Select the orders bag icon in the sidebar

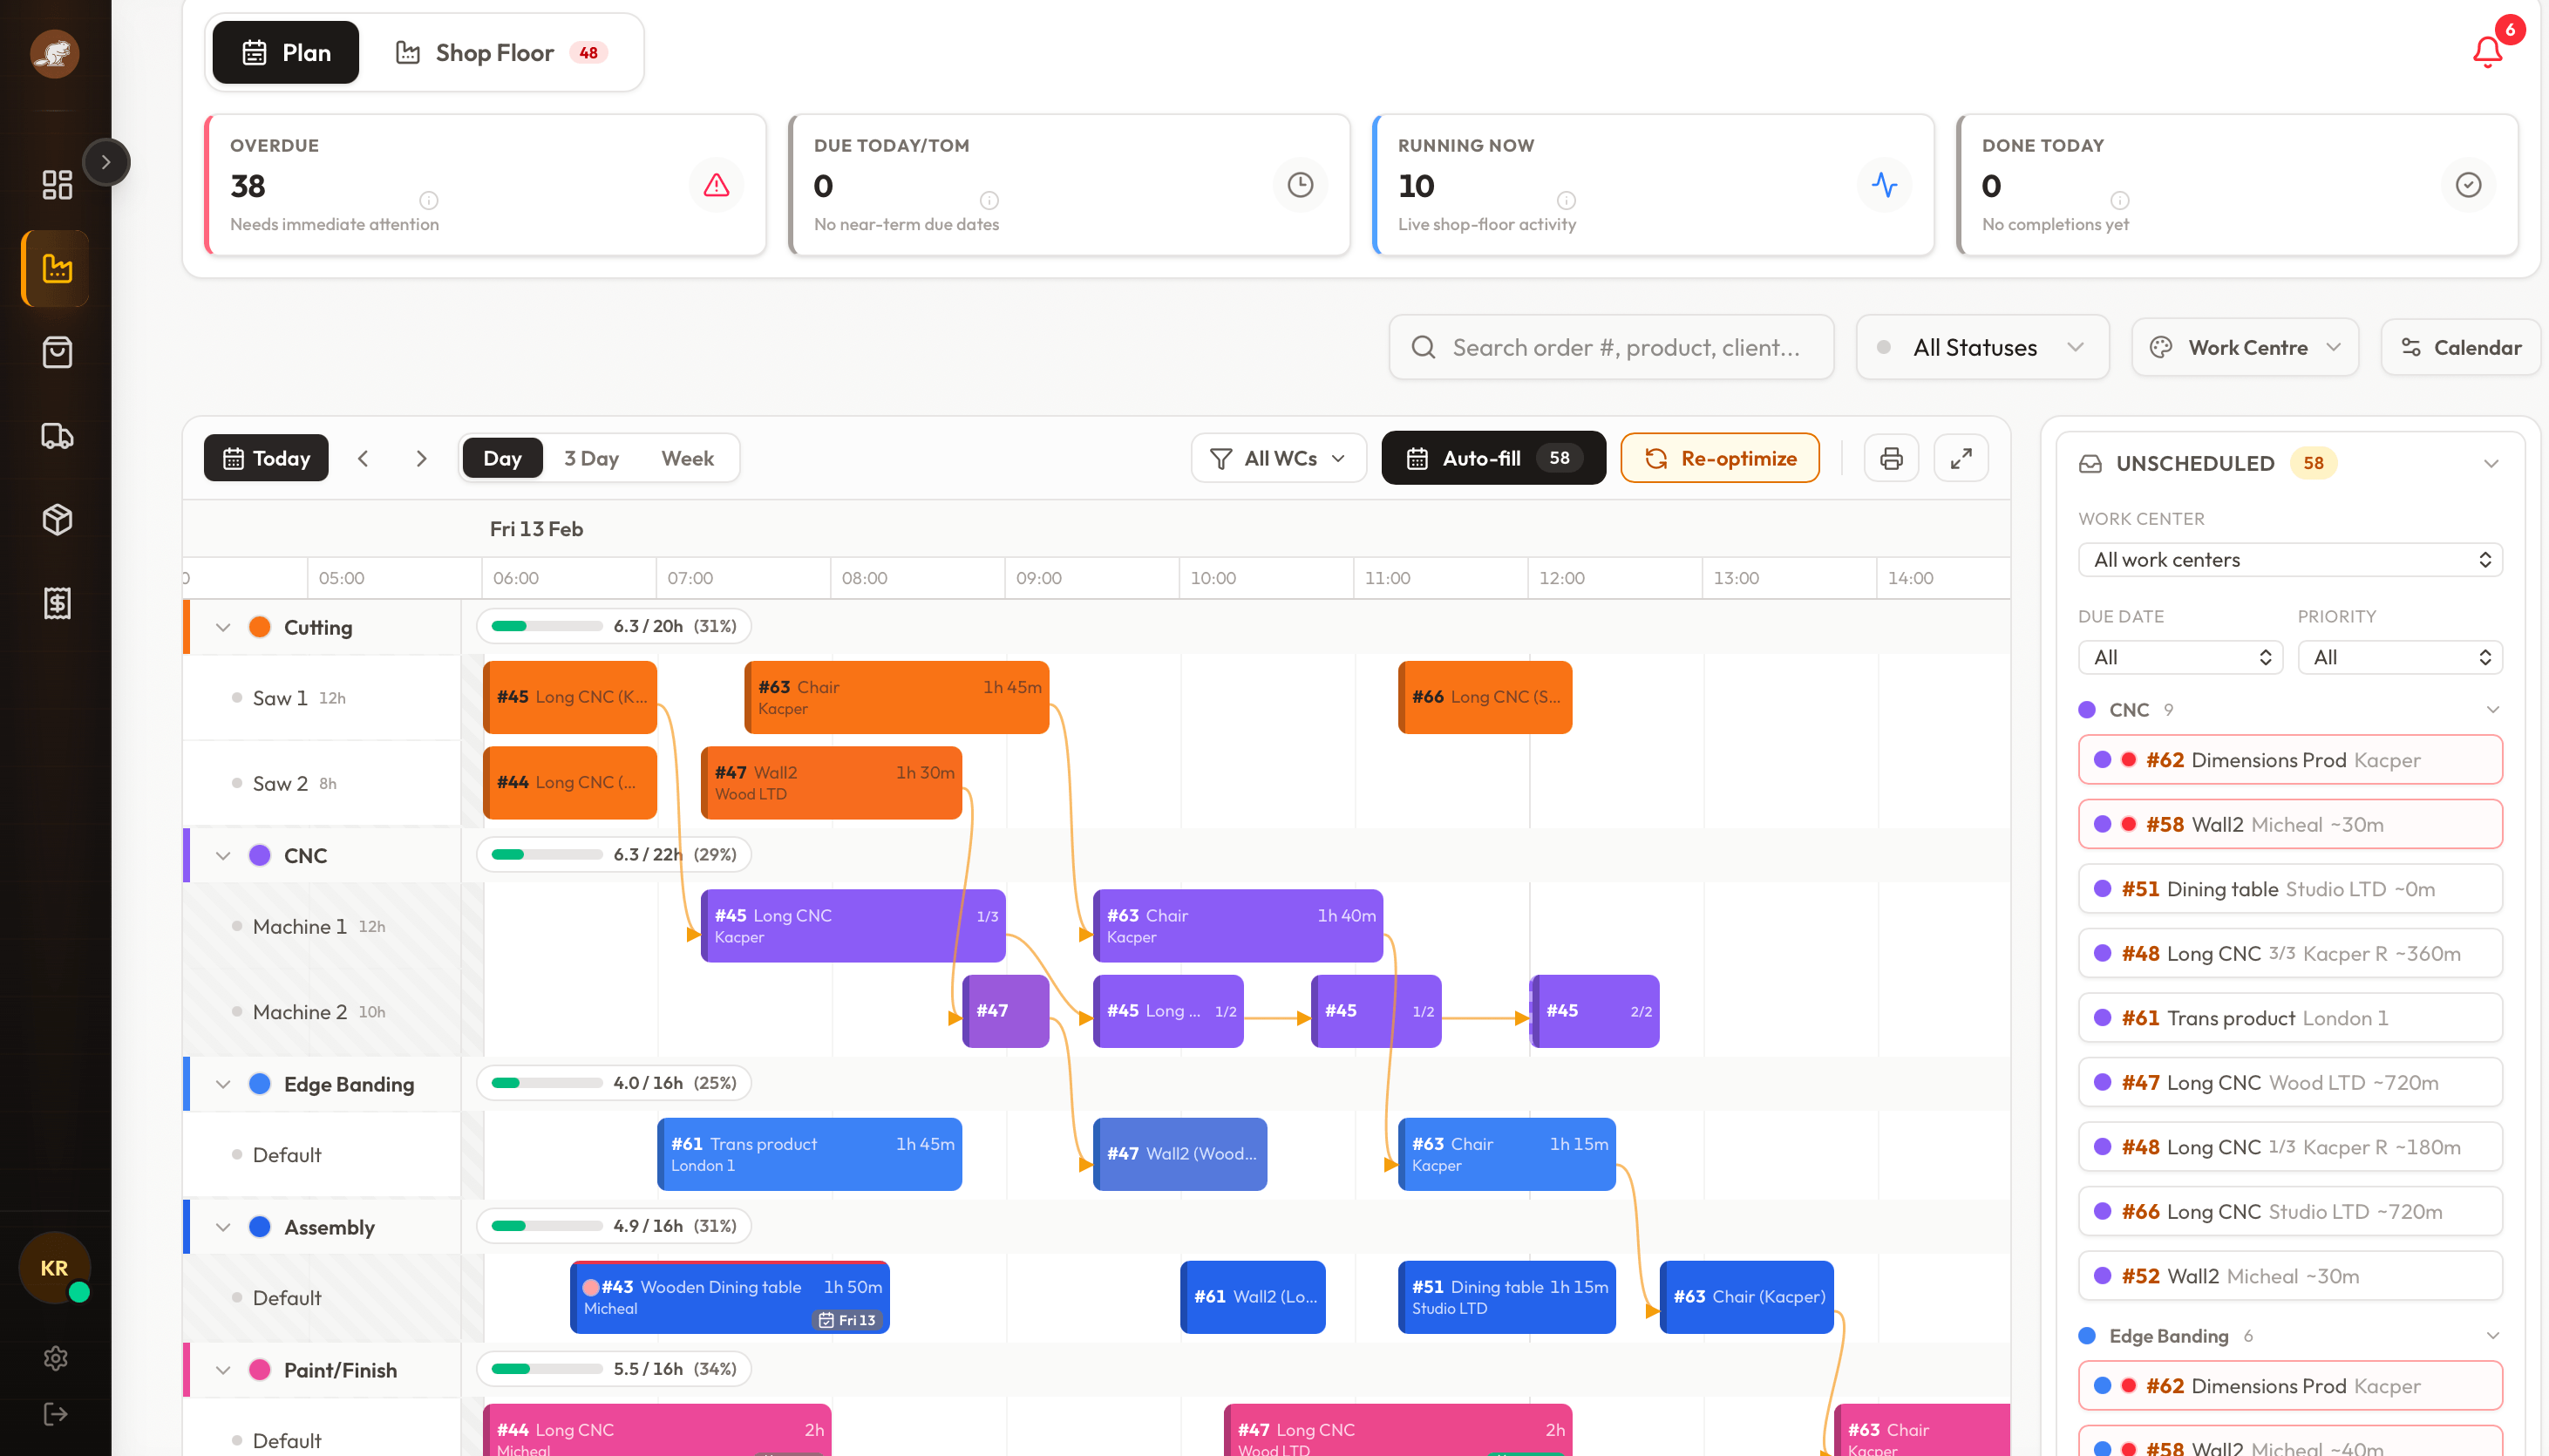[57, 352]
